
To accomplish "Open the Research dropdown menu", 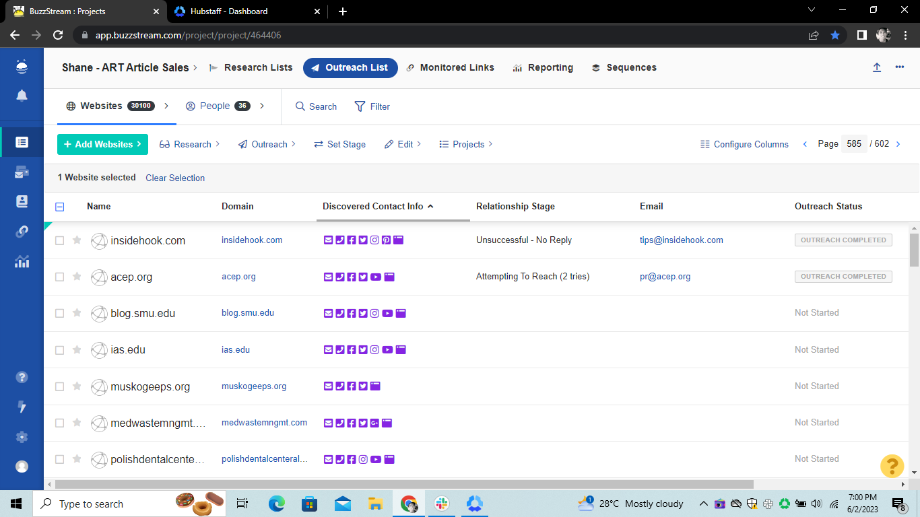I will 189,144.
